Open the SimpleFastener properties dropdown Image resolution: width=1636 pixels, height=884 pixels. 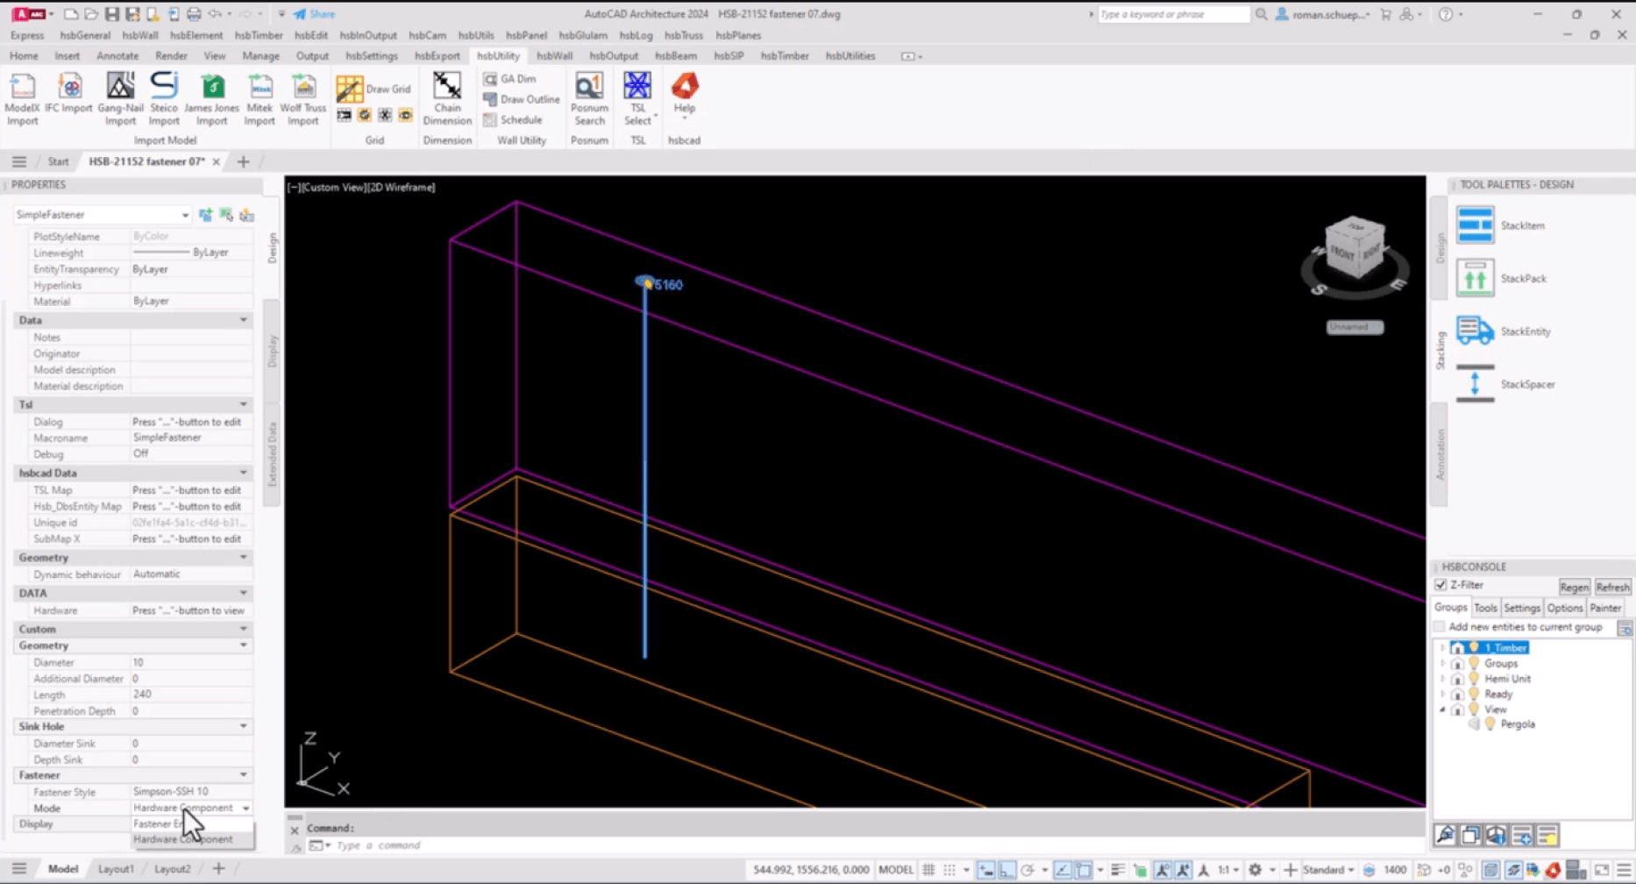pos(185,214)
